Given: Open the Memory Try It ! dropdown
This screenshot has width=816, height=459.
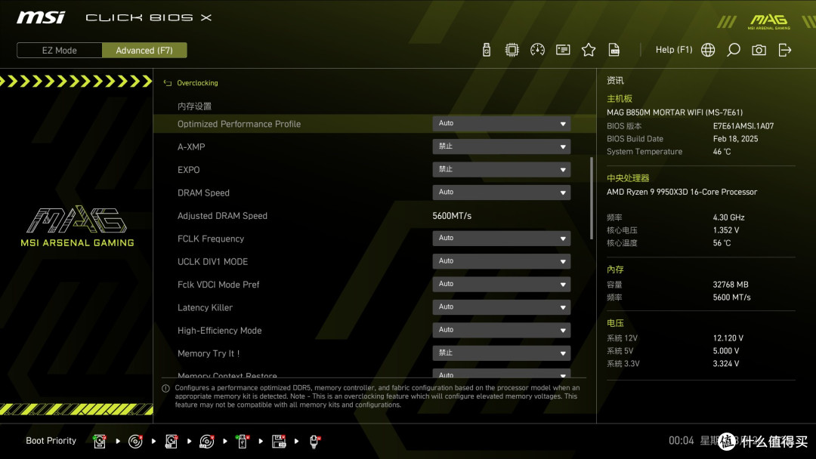Looking at the screenshot, I should pyautogui.click(x=501, y=353).
